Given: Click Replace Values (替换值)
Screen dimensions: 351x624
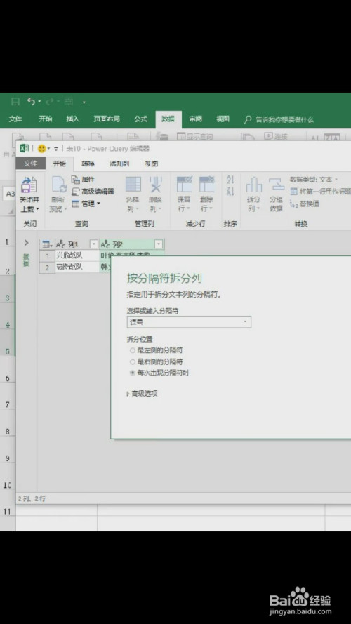Looking at the screenshot, I should [x=305, y=204].
